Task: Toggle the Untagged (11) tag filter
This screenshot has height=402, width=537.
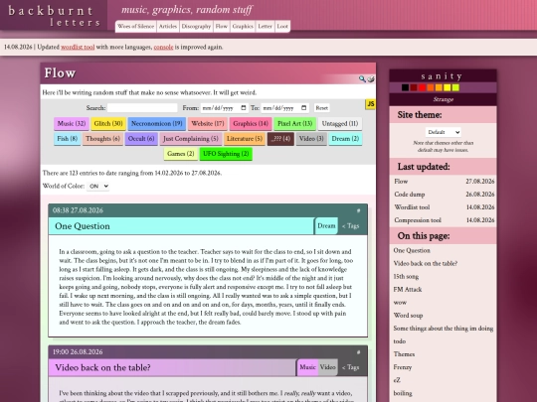Action: click(340, 124)
